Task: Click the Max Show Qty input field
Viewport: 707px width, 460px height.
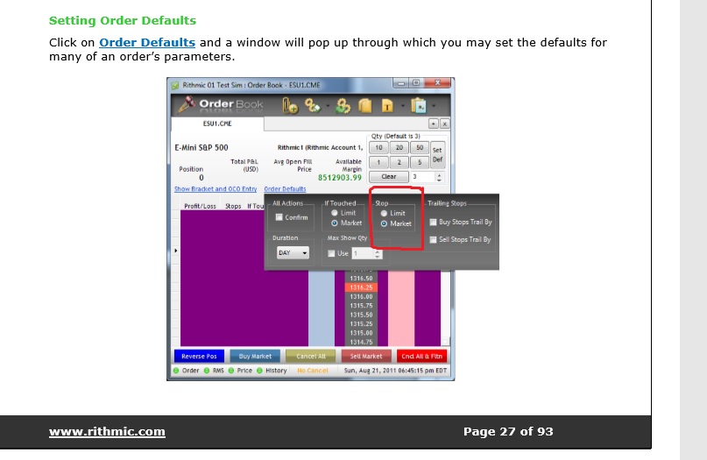Action: tap(363, 254)
